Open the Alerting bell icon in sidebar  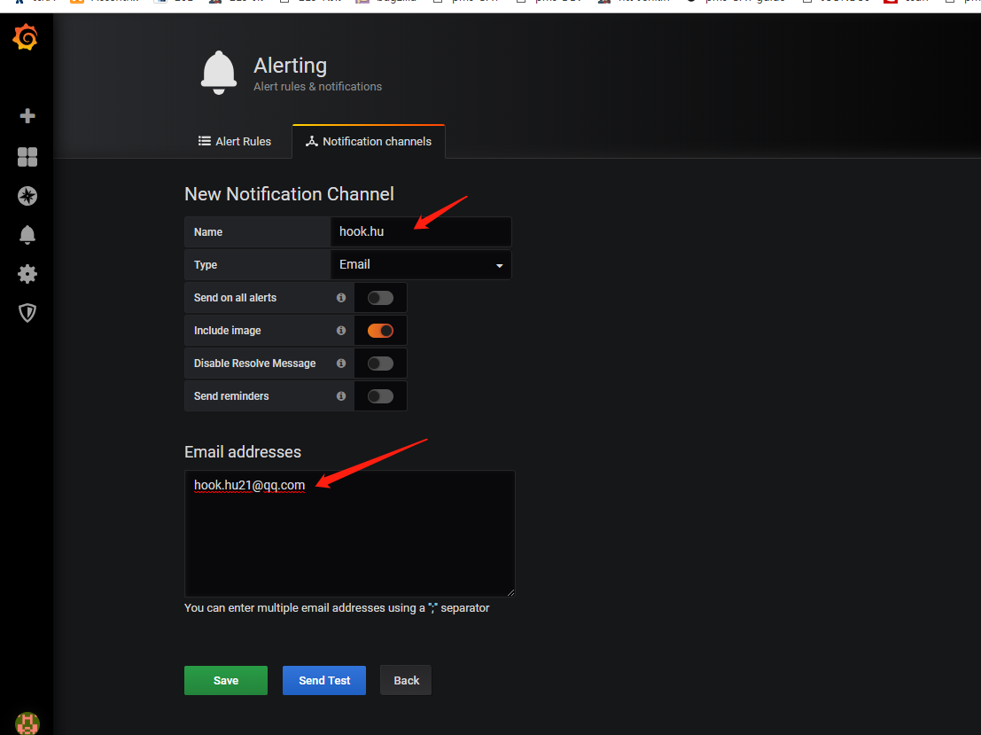click(x=27, y=234)
